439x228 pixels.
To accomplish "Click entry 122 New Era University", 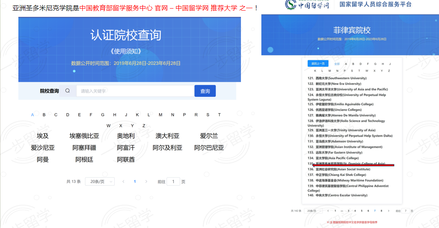I will point(334,84).
